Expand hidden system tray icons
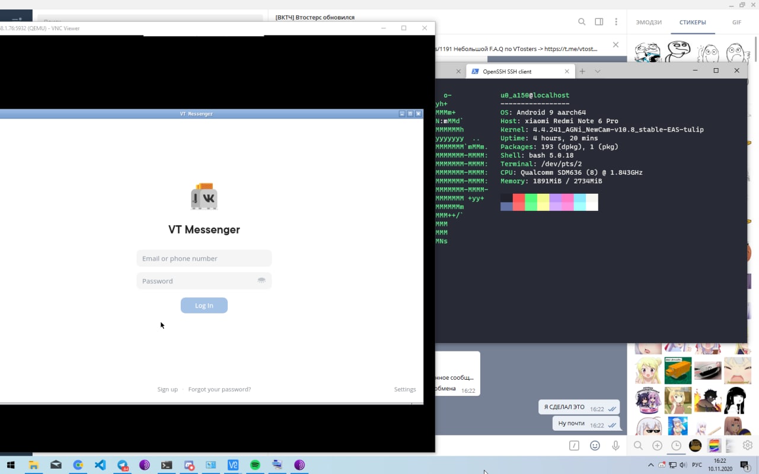The image size is (759, 474). [650, 465]
